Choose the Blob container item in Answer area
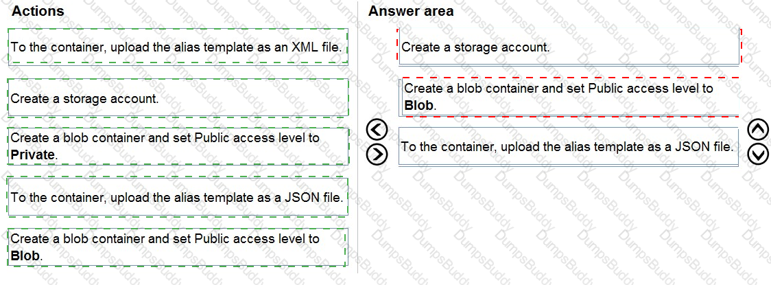This screenshot has height=285, width=771. pos(571,97)
